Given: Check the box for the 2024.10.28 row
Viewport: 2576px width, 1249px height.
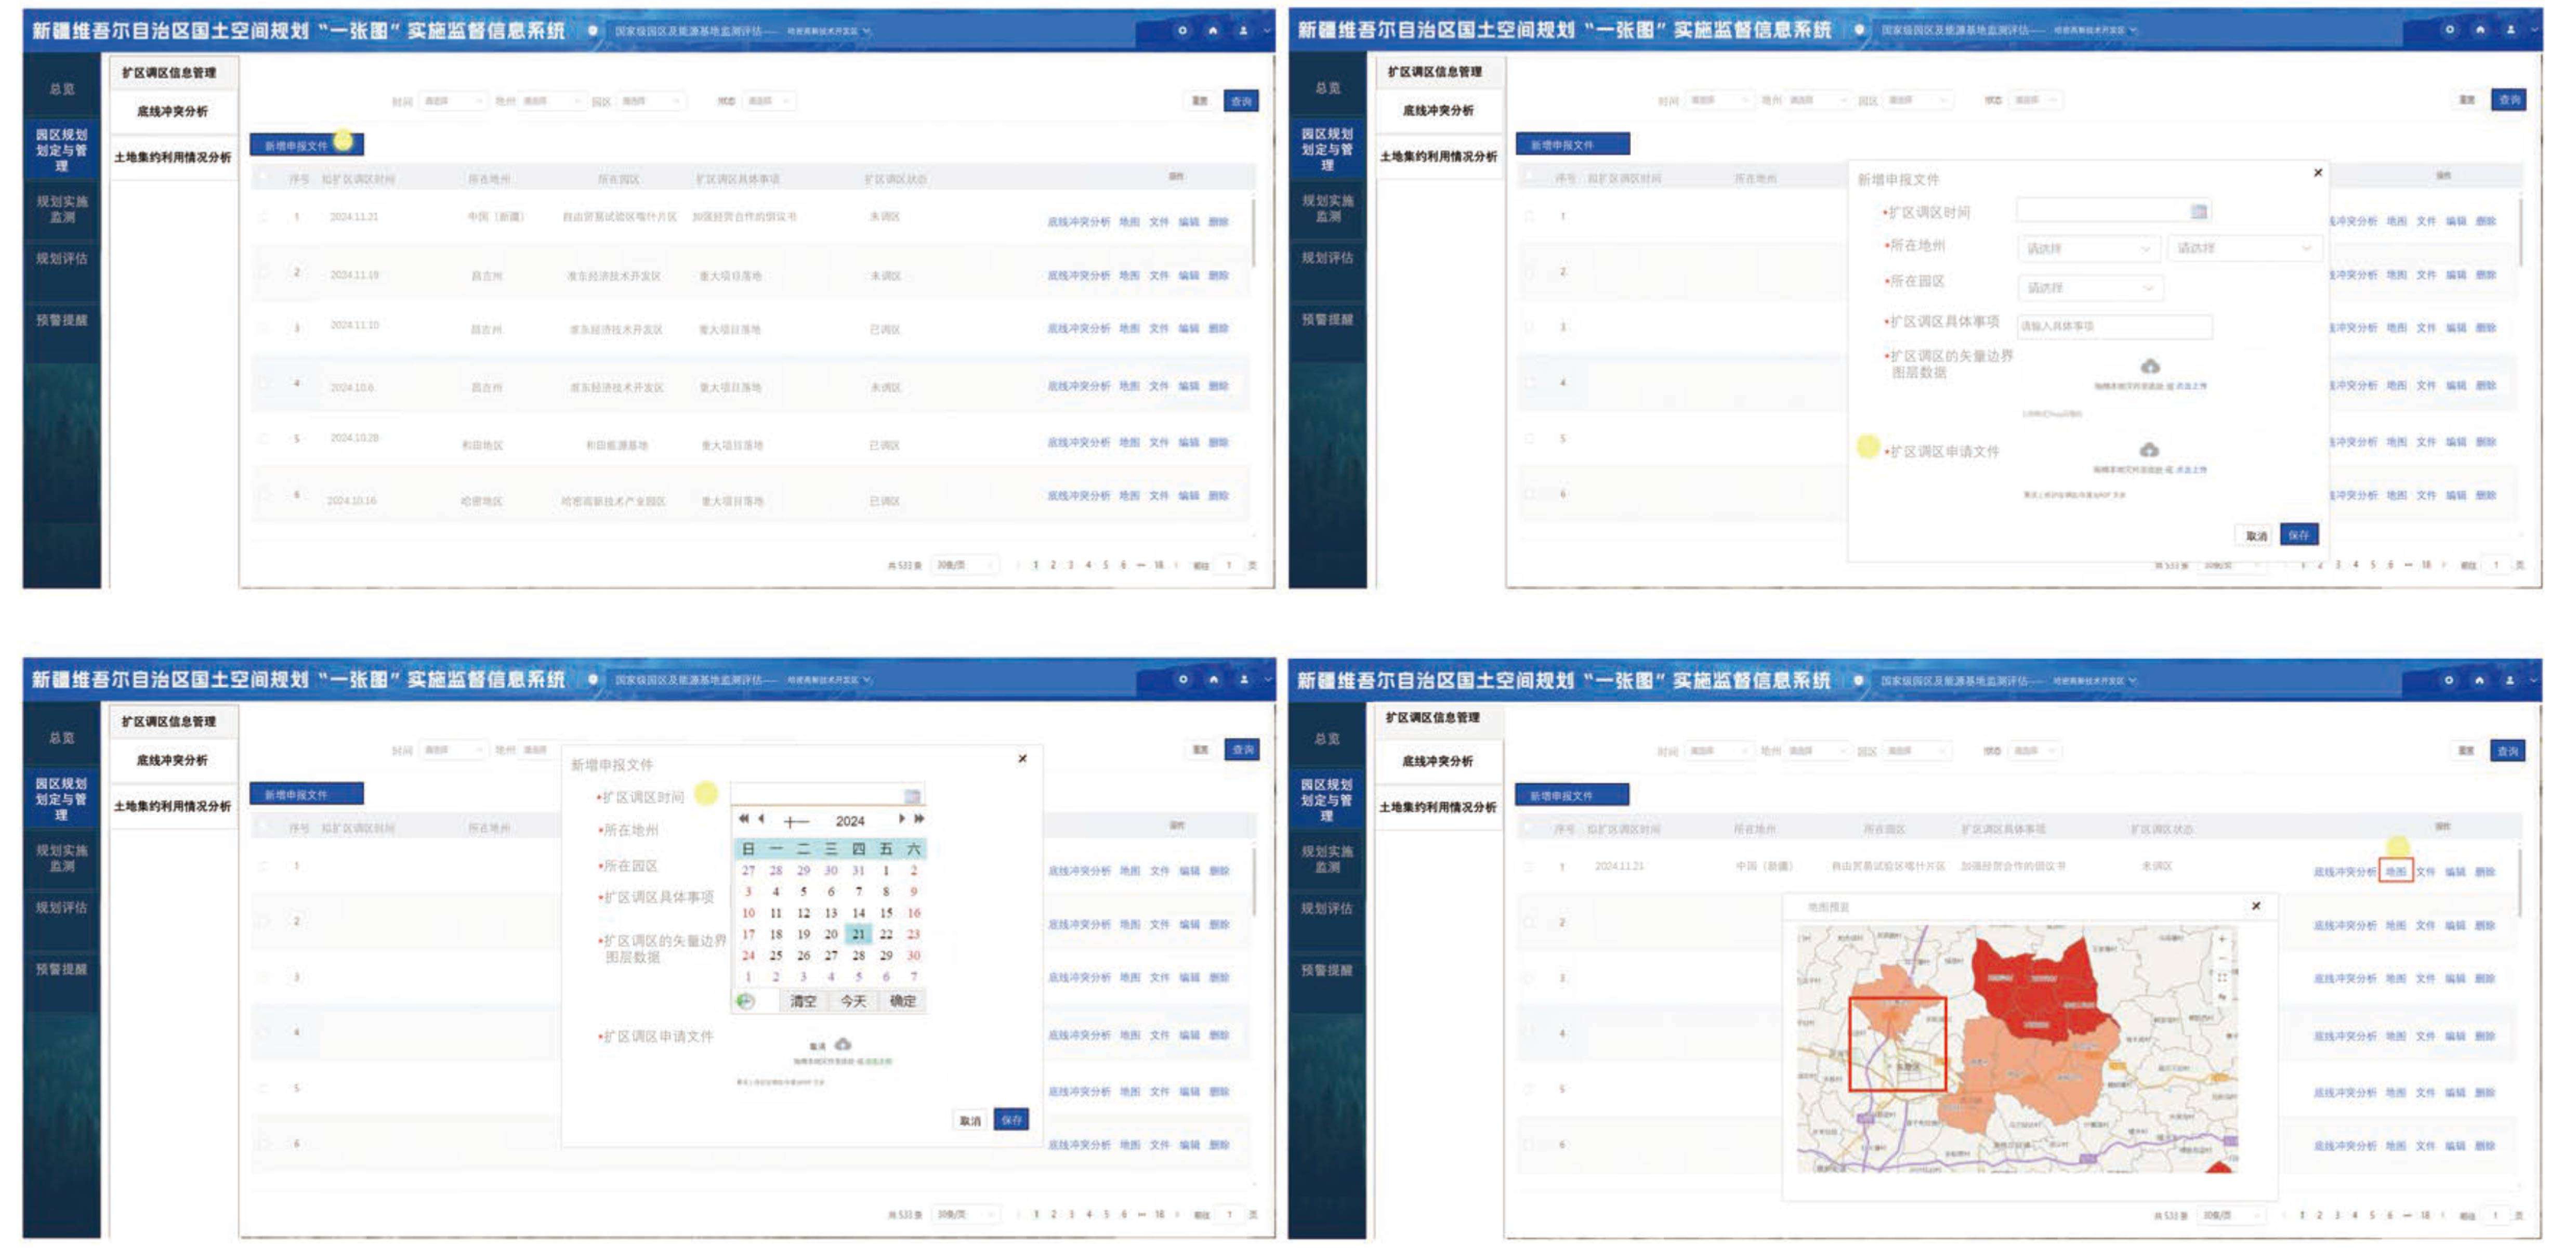Looking at the screenshot, I should coord(264,439).
